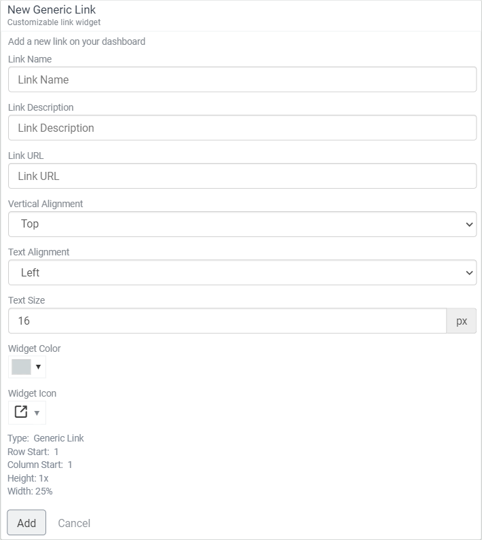Open the Text Alignment dropdown showing Left
This screenshot has width=482, height=540.
pyautogui.click(x=242, y=272)
